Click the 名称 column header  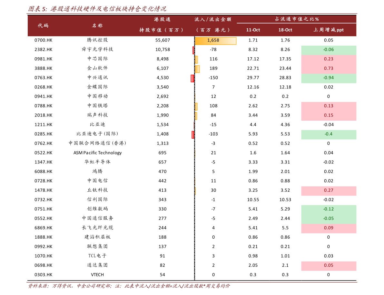tap(97, 26)
